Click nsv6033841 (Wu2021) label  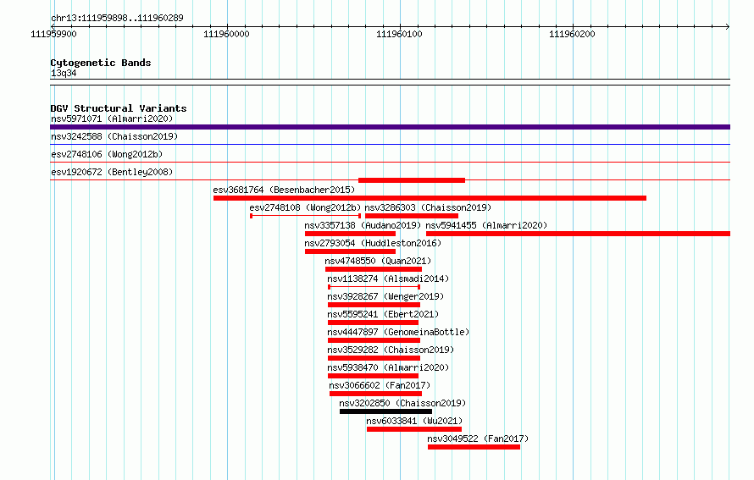point(414,421)
